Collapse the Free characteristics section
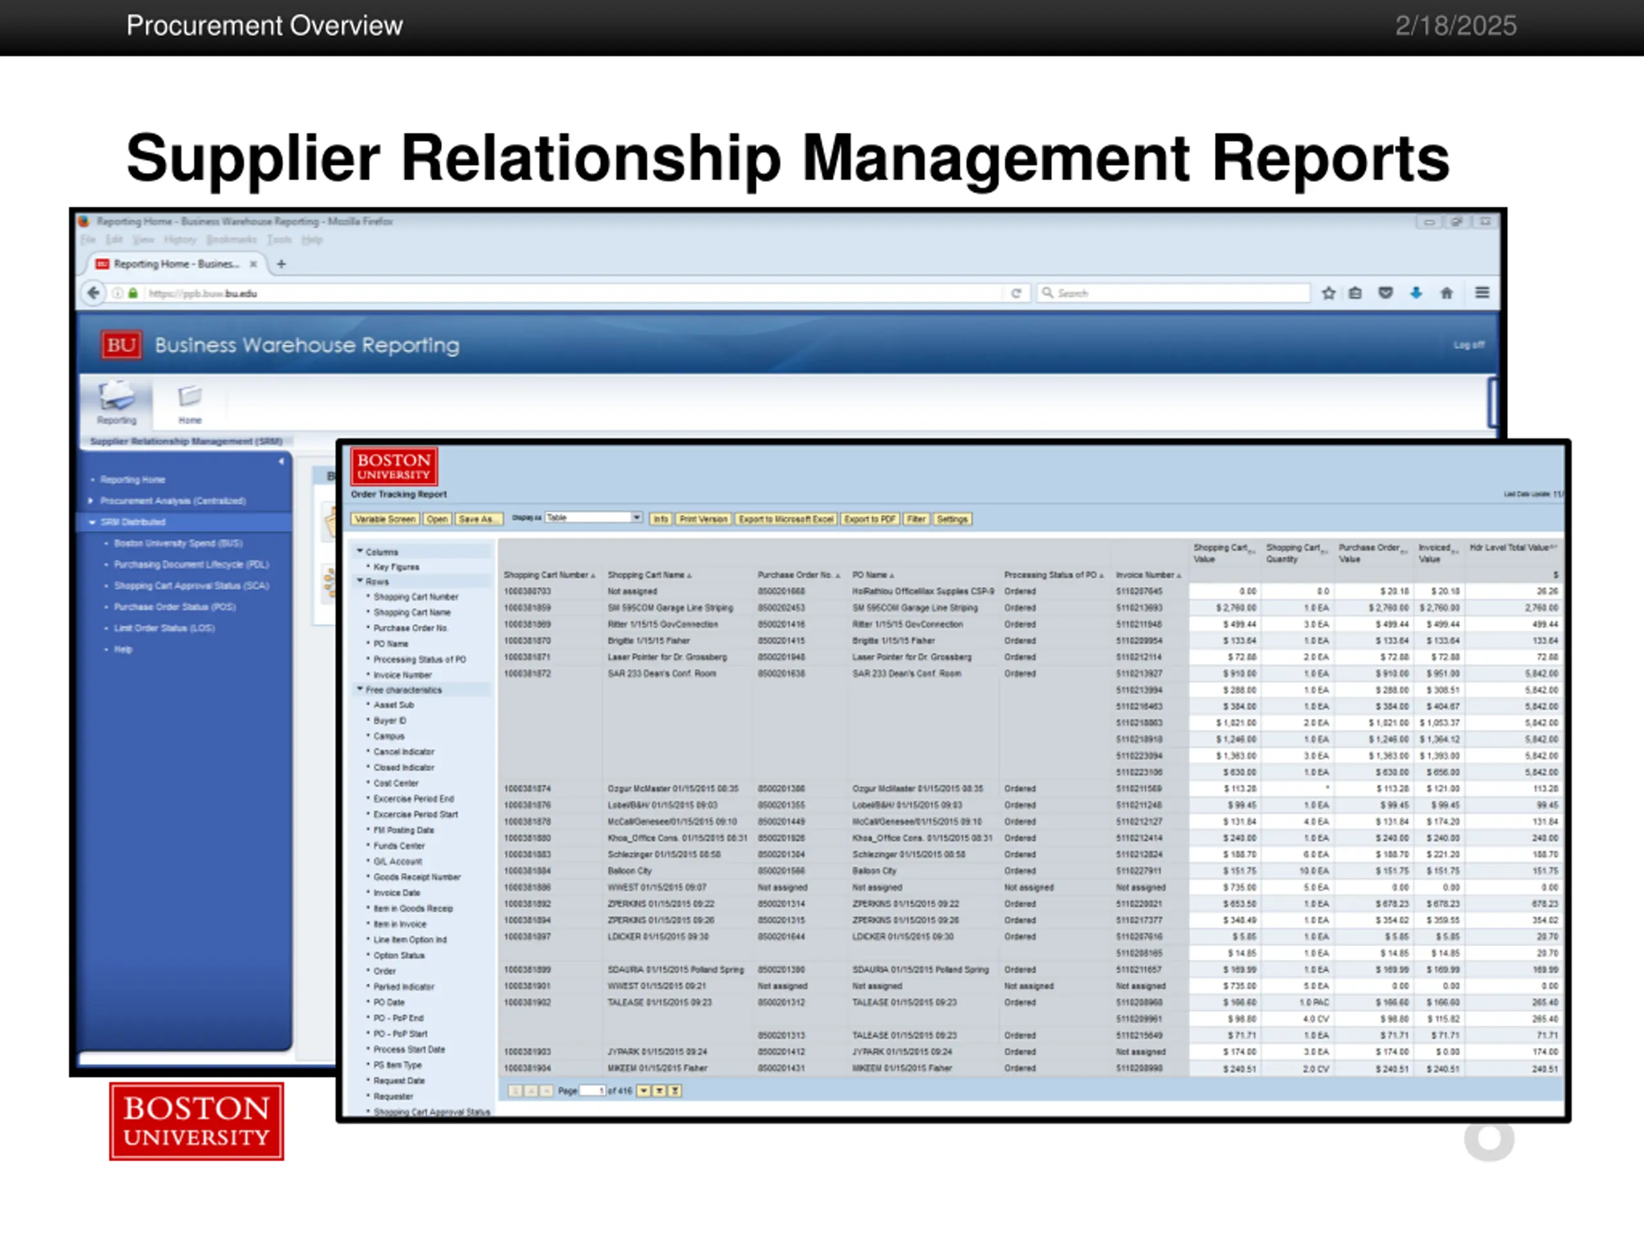This screenshot has width=1644, height=1233. [x=360, y=690]
